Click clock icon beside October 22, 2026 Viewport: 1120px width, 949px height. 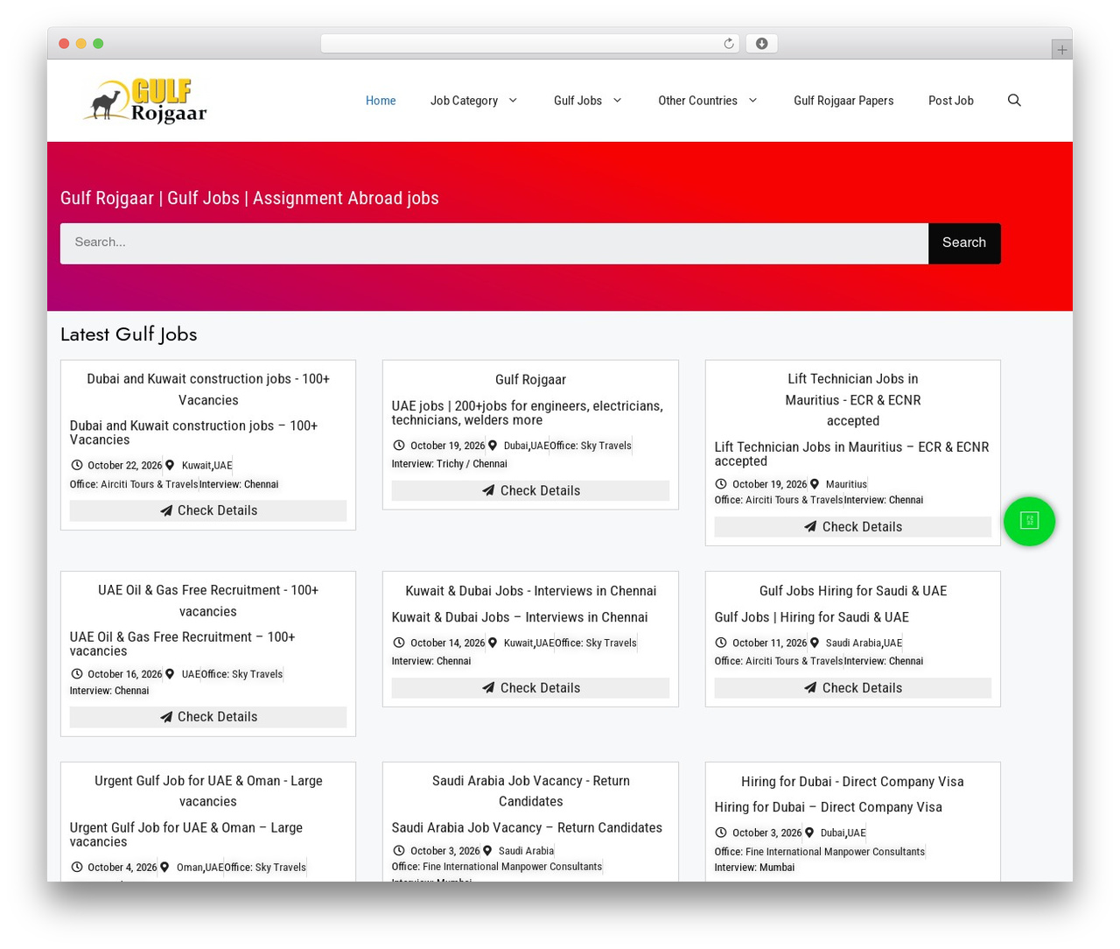[77, 465]
